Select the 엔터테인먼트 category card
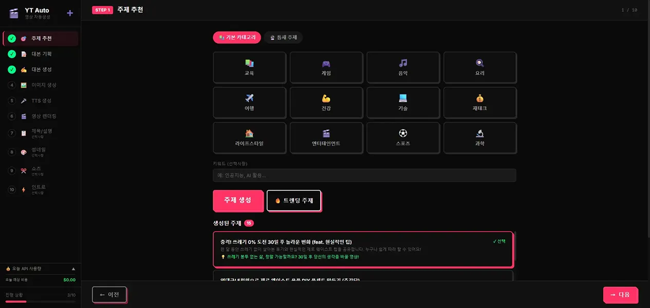This screenshot has width=650, height=308. coord(326,138)
